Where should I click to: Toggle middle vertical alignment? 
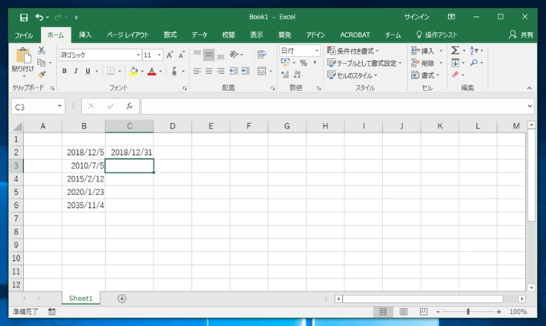click(x=209, y=55)
